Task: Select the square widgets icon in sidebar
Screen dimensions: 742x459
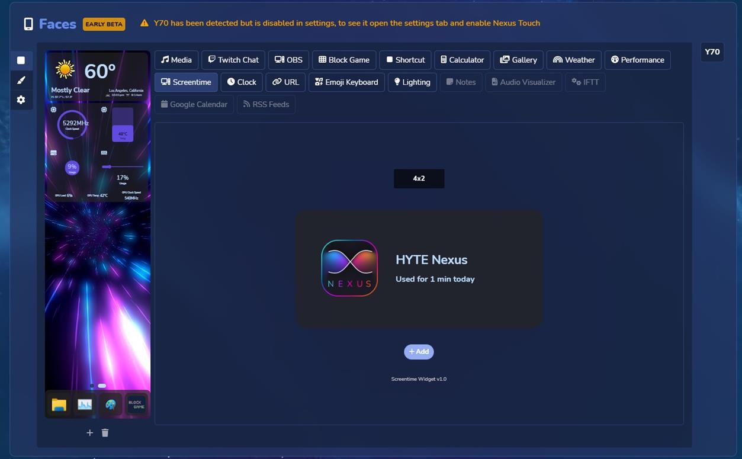Action: coord(21,60)
